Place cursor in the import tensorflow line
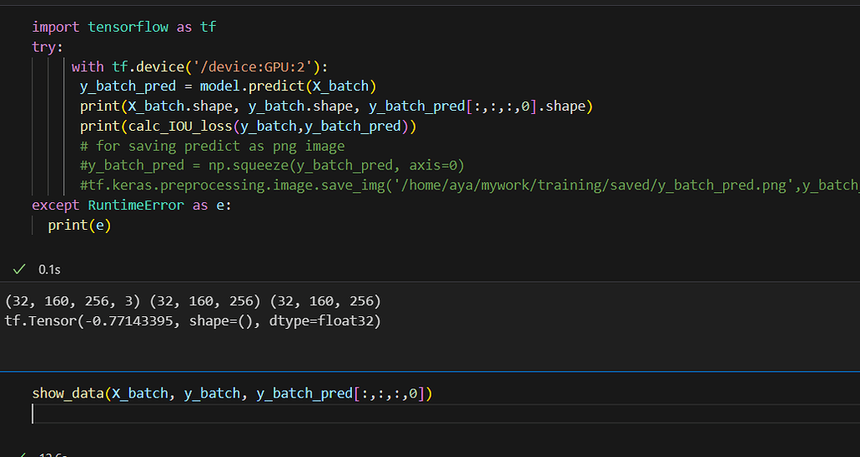The height and width of the screenshot is (457, 860). [123, 27]
